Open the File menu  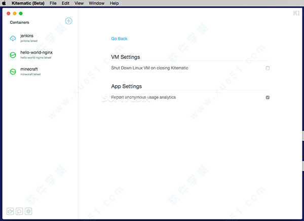click(x=53, y=4)
